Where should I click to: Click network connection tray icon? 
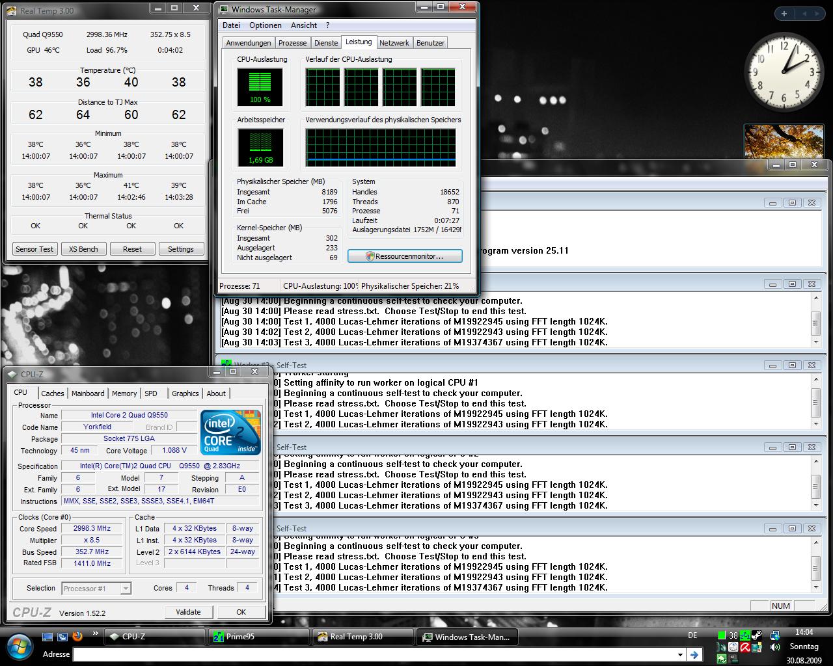click(775, 635)
